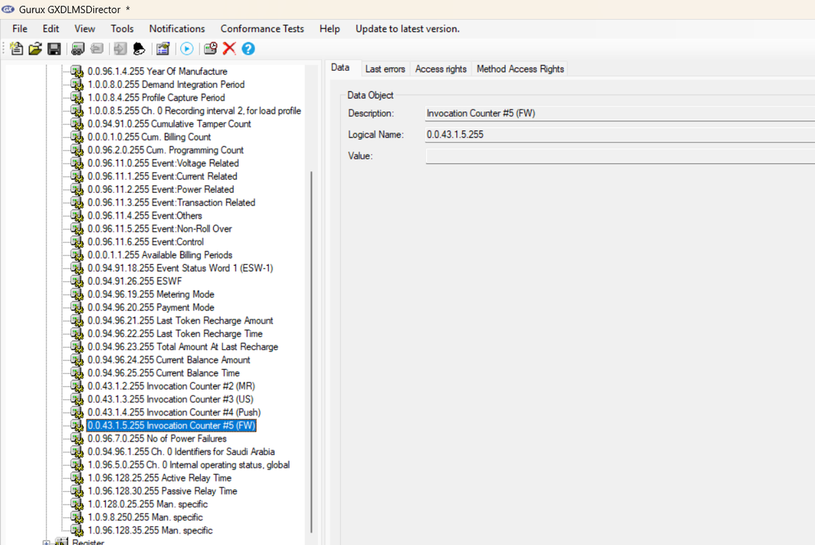
Task: Click icon beside Current Balance Amount
Action: [x=77, y=360]
